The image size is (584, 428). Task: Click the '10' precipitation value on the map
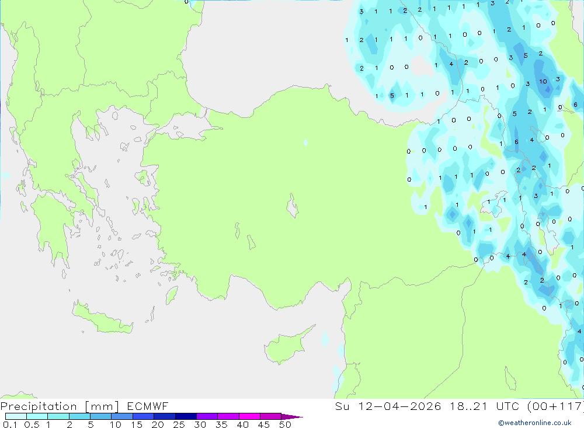(543, 82)
